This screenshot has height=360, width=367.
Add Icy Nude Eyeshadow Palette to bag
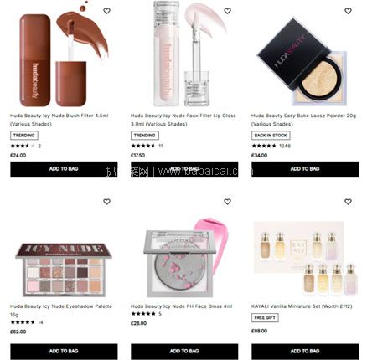click(x=64, y=352)
